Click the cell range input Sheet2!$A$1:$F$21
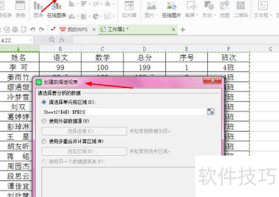The height and width of the screenshot is (197, 279). coord(124,112)
